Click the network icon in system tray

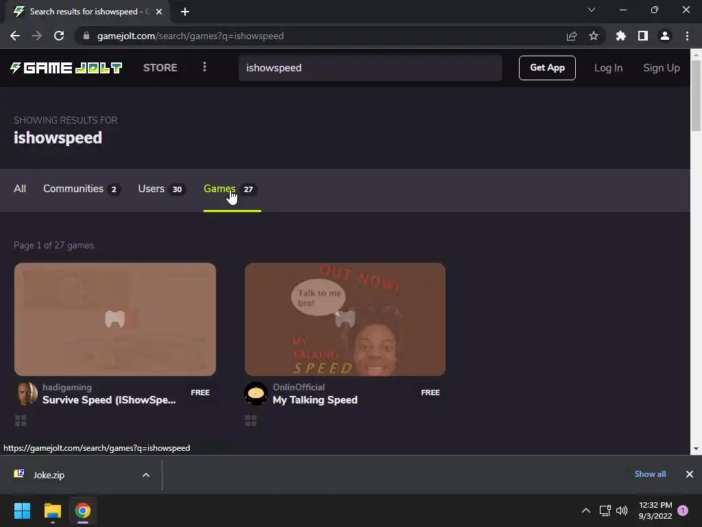coord(605,511)
